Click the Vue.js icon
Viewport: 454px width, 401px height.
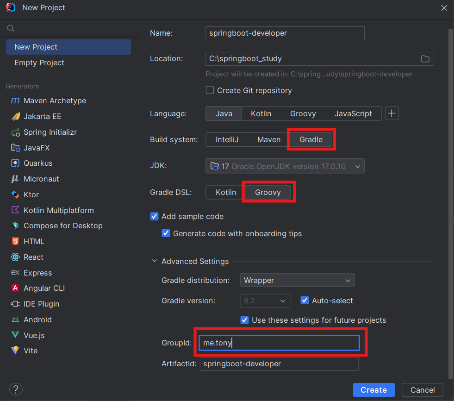(x=15, y=335)
